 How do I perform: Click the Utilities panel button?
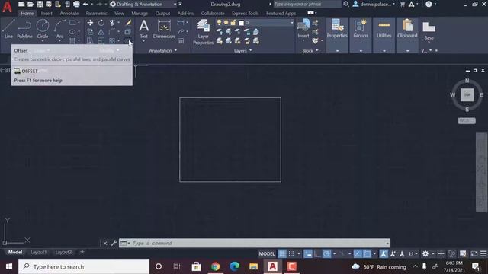click(x=384, y=29)
